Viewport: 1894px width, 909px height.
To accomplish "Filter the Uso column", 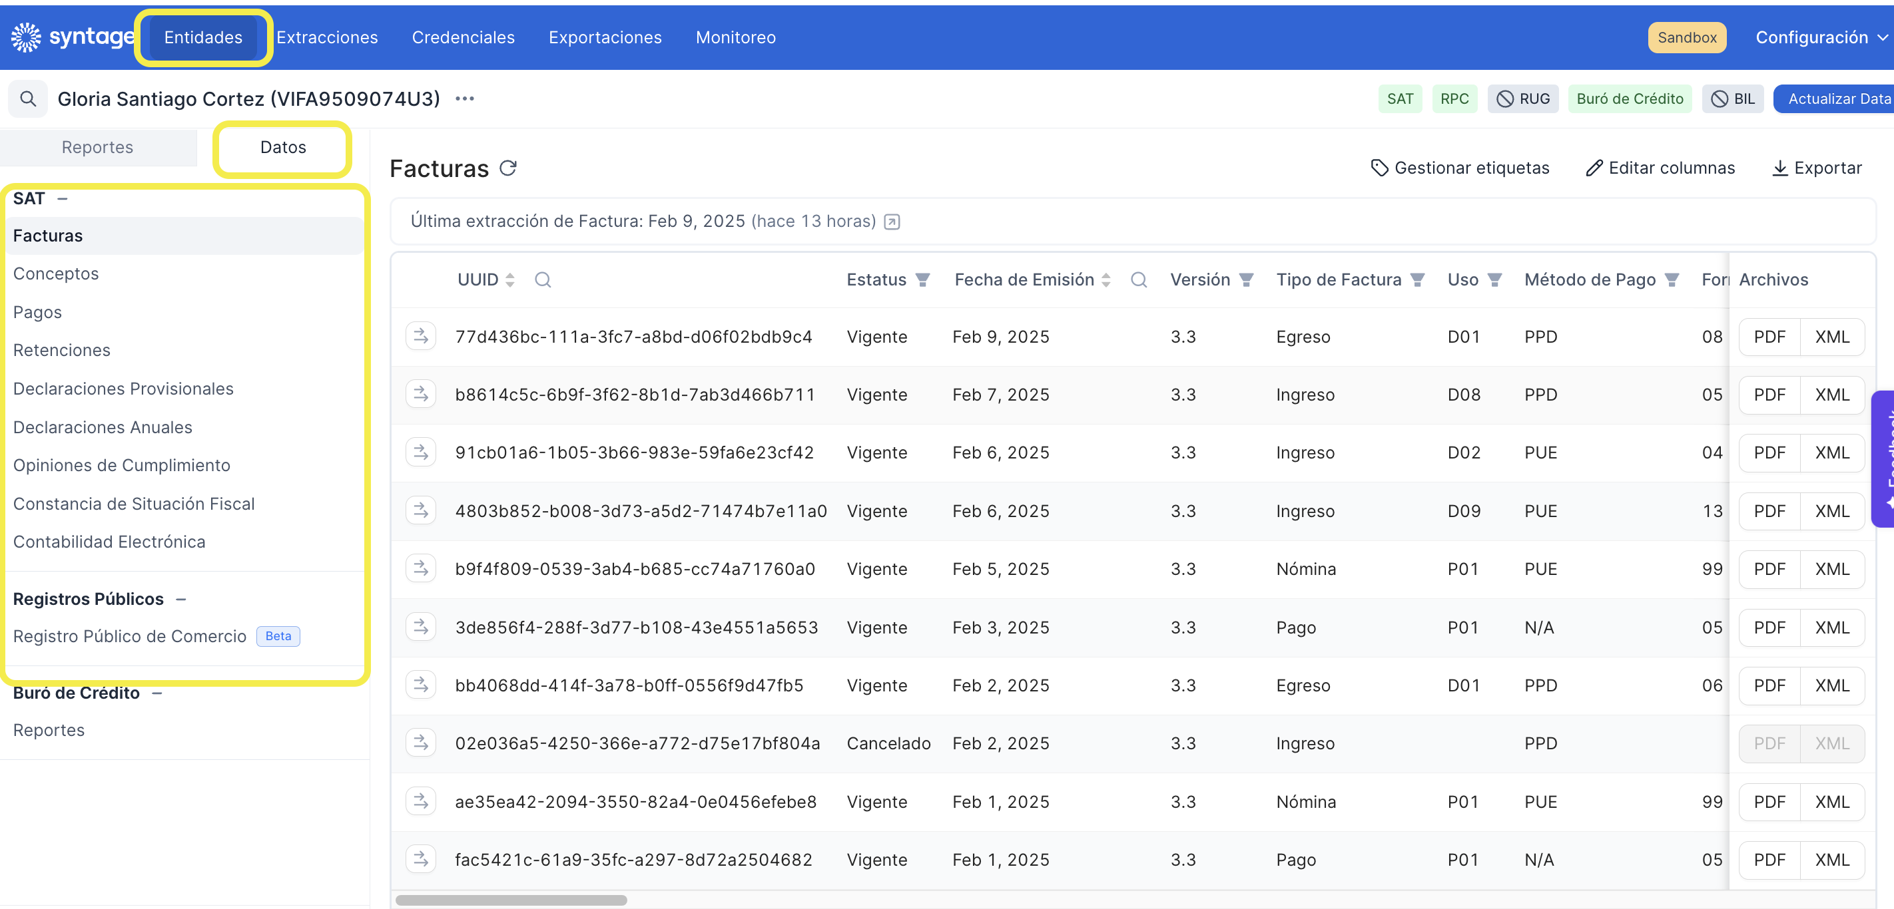I will click(1495, 279).
